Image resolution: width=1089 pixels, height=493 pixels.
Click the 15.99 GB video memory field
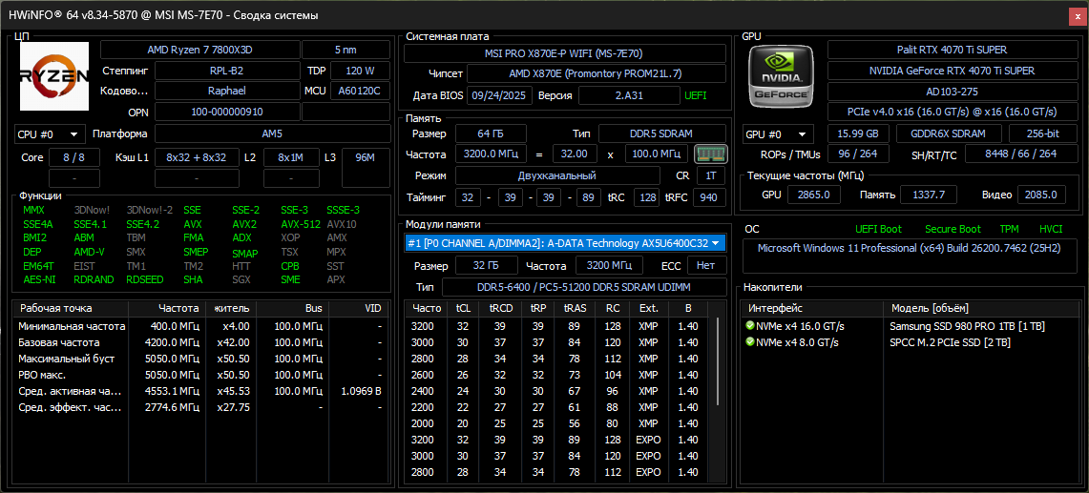(858, 134)
